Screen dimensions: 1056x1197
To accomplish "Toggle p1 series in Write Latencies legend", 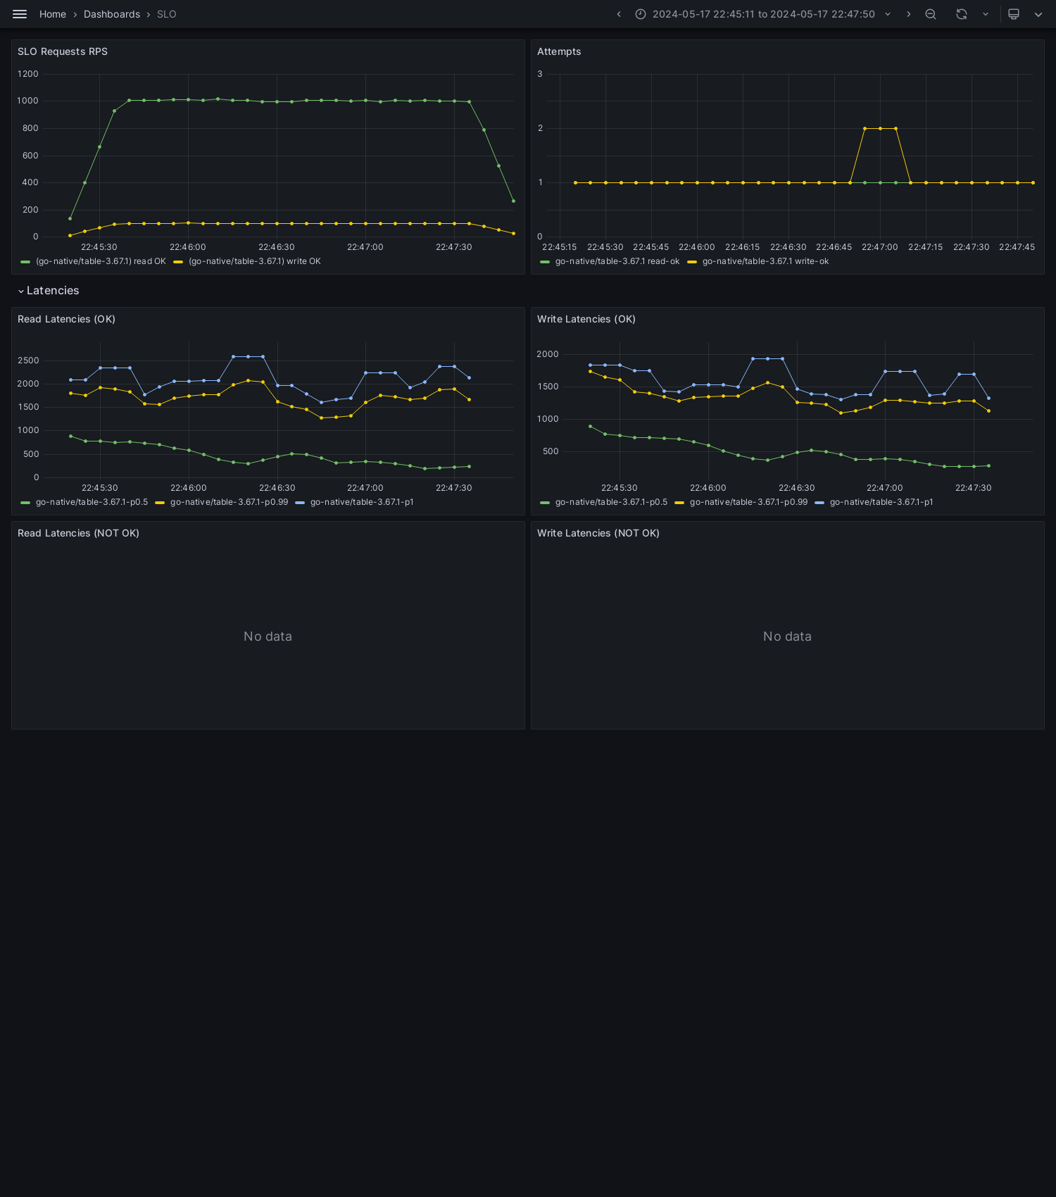I will 881,502.
